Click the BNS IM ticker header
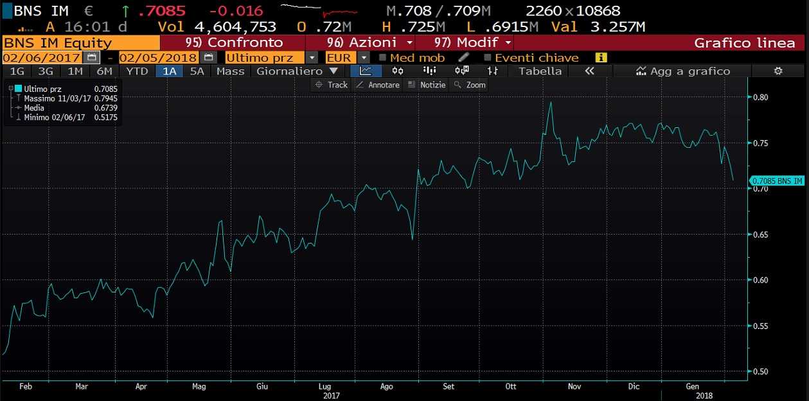The width and height of the screenshot is (809, 401). (41, 10)
